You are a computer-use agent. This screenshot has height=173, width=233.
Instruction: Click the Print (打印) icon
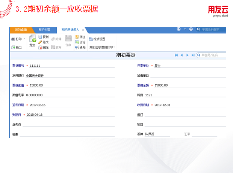(13, 39)
